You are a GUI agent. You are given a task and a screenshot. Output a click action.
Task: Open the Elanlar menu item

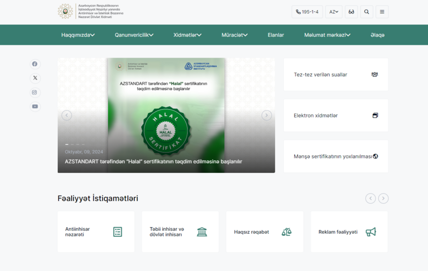[x=276, y=35]
